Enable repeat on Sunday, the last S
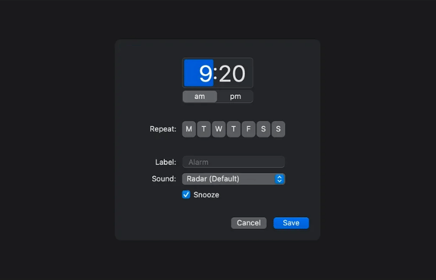Screen dimensions: 436x280 pyautogui.click(x=278, y=129)
